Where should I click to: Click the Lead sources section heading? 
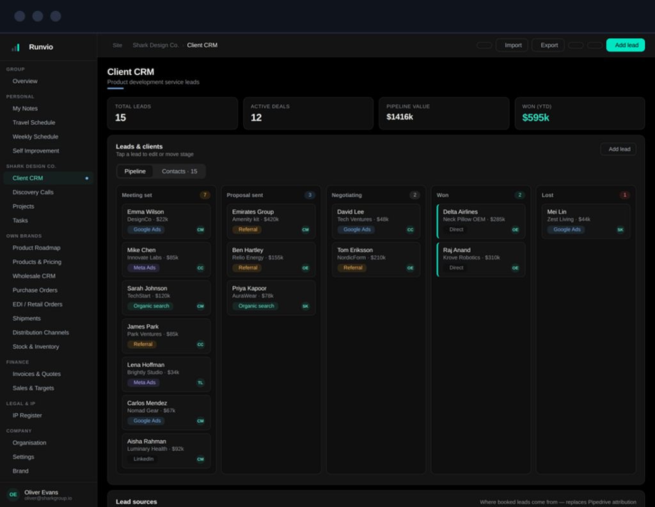click(137, 502)
